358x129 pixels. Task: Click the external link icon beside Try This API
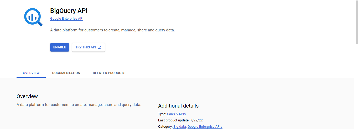coord(99,47)
